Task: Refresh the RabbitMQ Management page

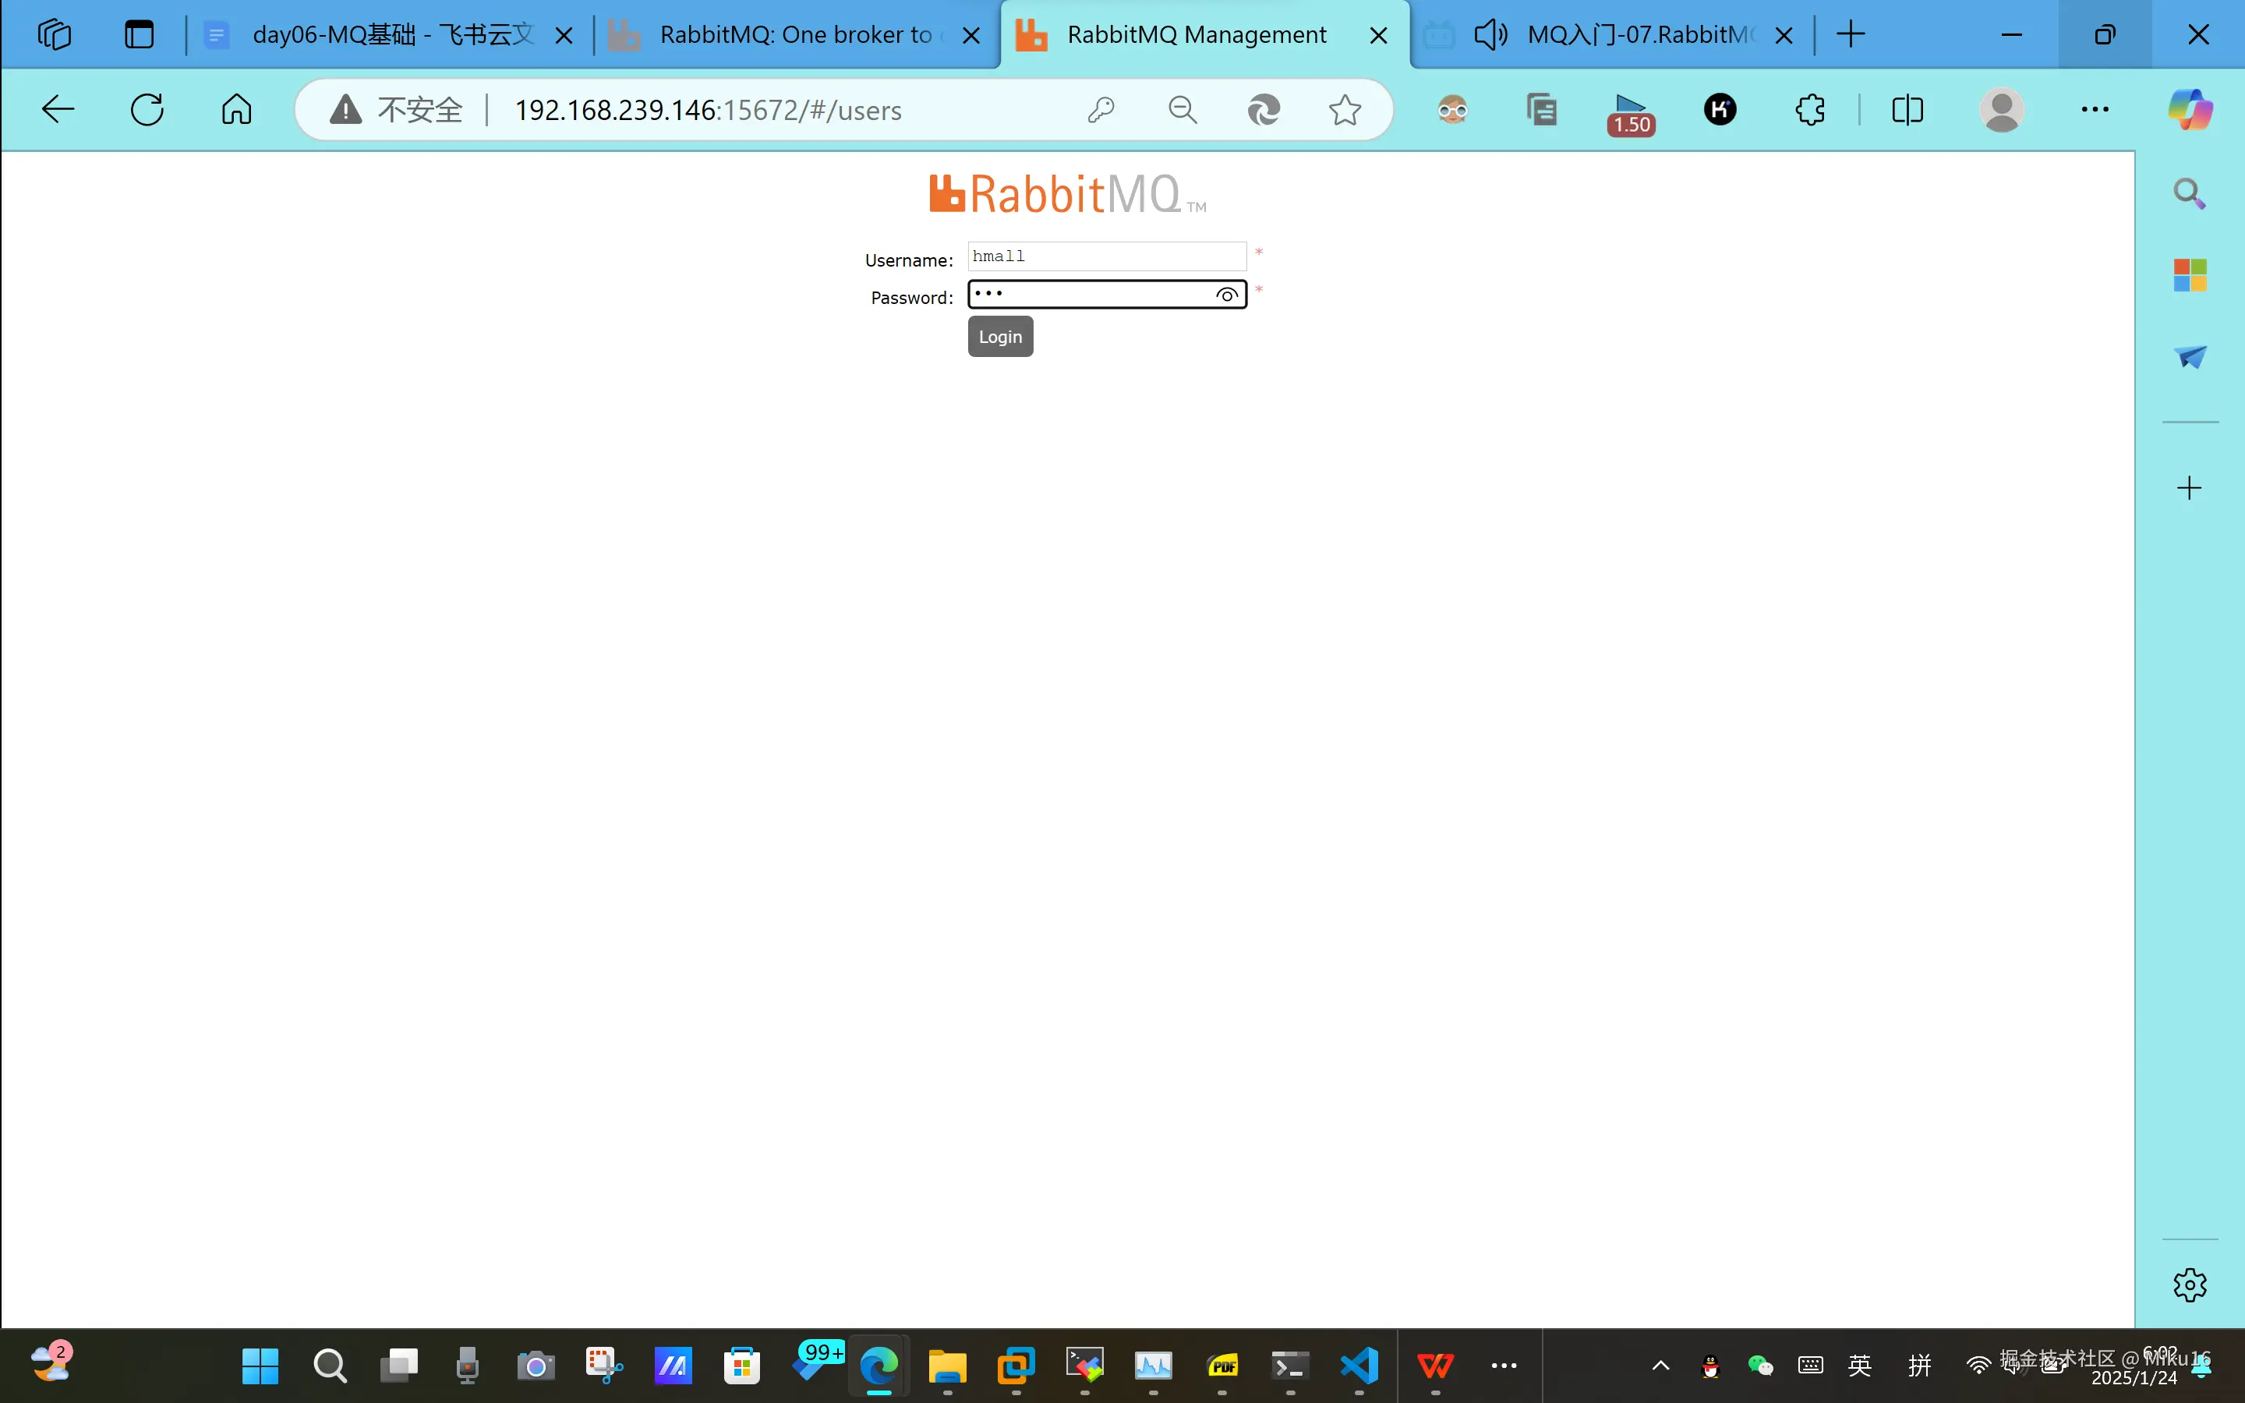Action: [x=147, y=109]
